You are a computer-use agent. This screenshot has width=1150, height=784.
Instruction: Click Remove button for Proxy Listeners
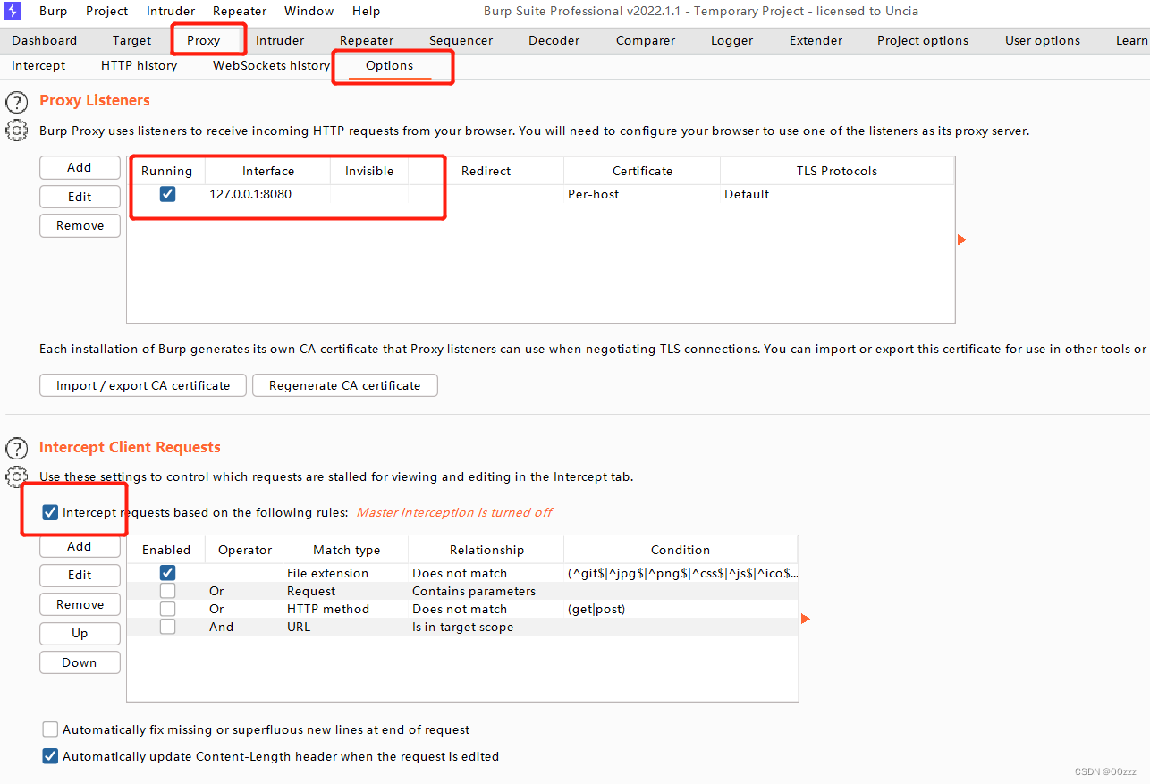tap(80, 225)
